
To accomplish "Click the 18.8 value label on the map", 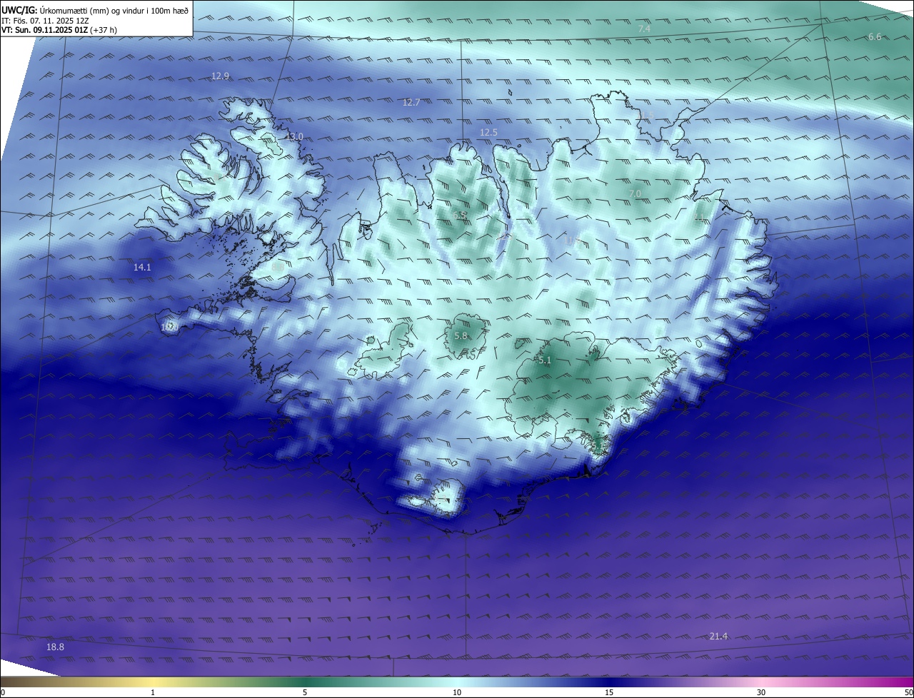I will click(x=55, y=647).
